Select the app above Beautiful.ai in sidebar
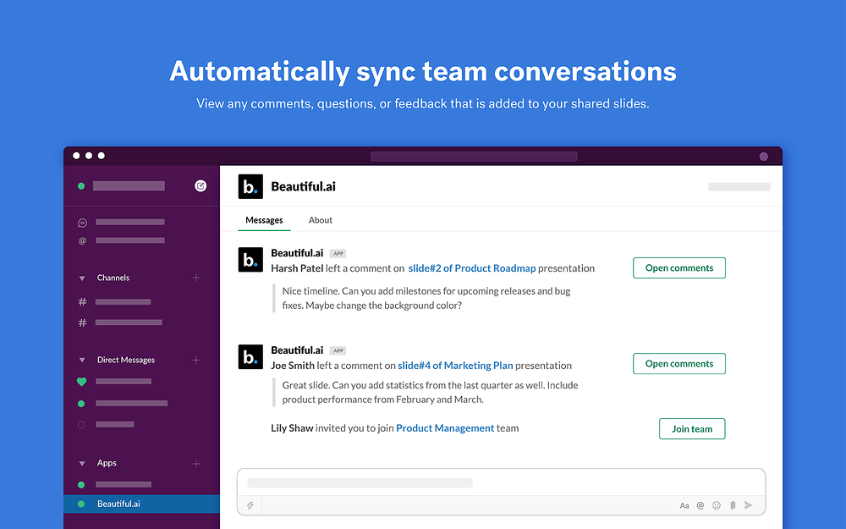 tap(114, 485)
